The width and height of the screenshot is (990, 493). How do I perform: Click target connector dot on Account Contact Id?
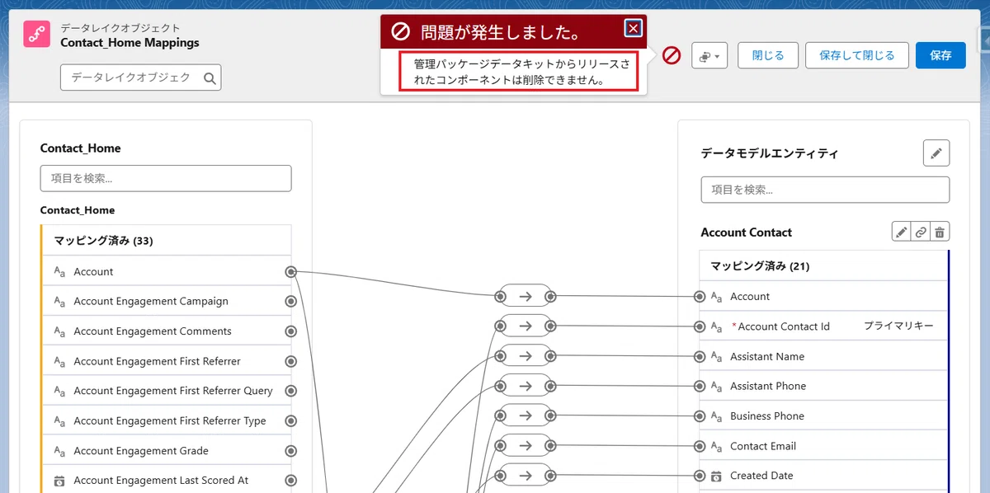(x=700, y=326)
